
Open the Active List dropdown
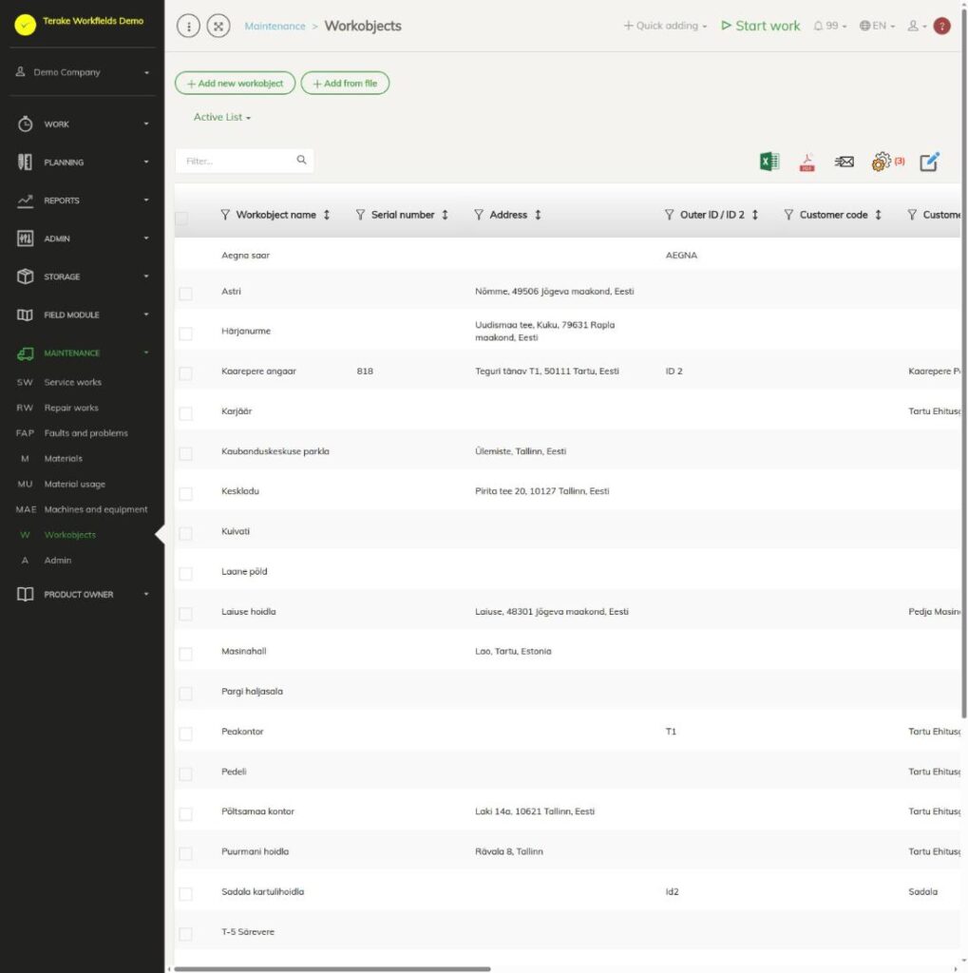[x=222, y=117]
